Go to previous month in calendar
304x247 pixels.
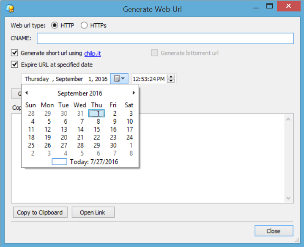pos(26,93)
